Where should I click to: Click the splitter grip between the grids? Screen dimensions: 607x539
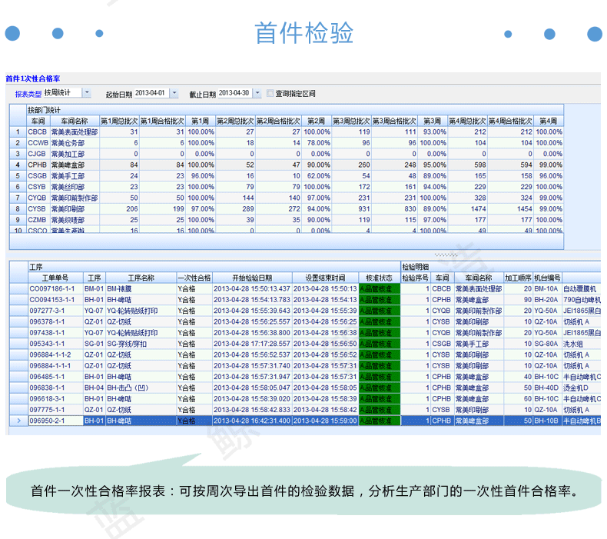[446, 255]
